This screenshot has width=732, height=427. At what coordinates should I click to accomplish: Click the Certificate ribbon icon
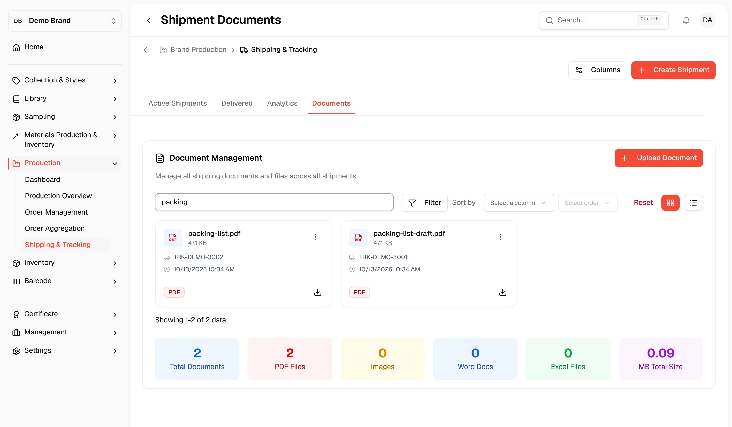(x=16, y=314)
